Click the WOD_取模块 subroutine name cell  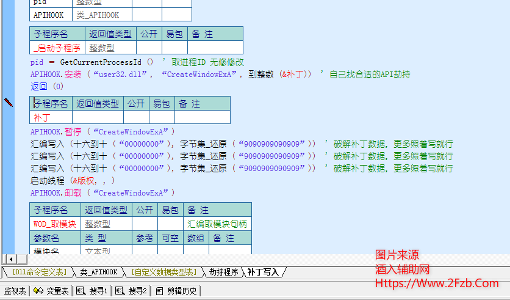[55, 224]
